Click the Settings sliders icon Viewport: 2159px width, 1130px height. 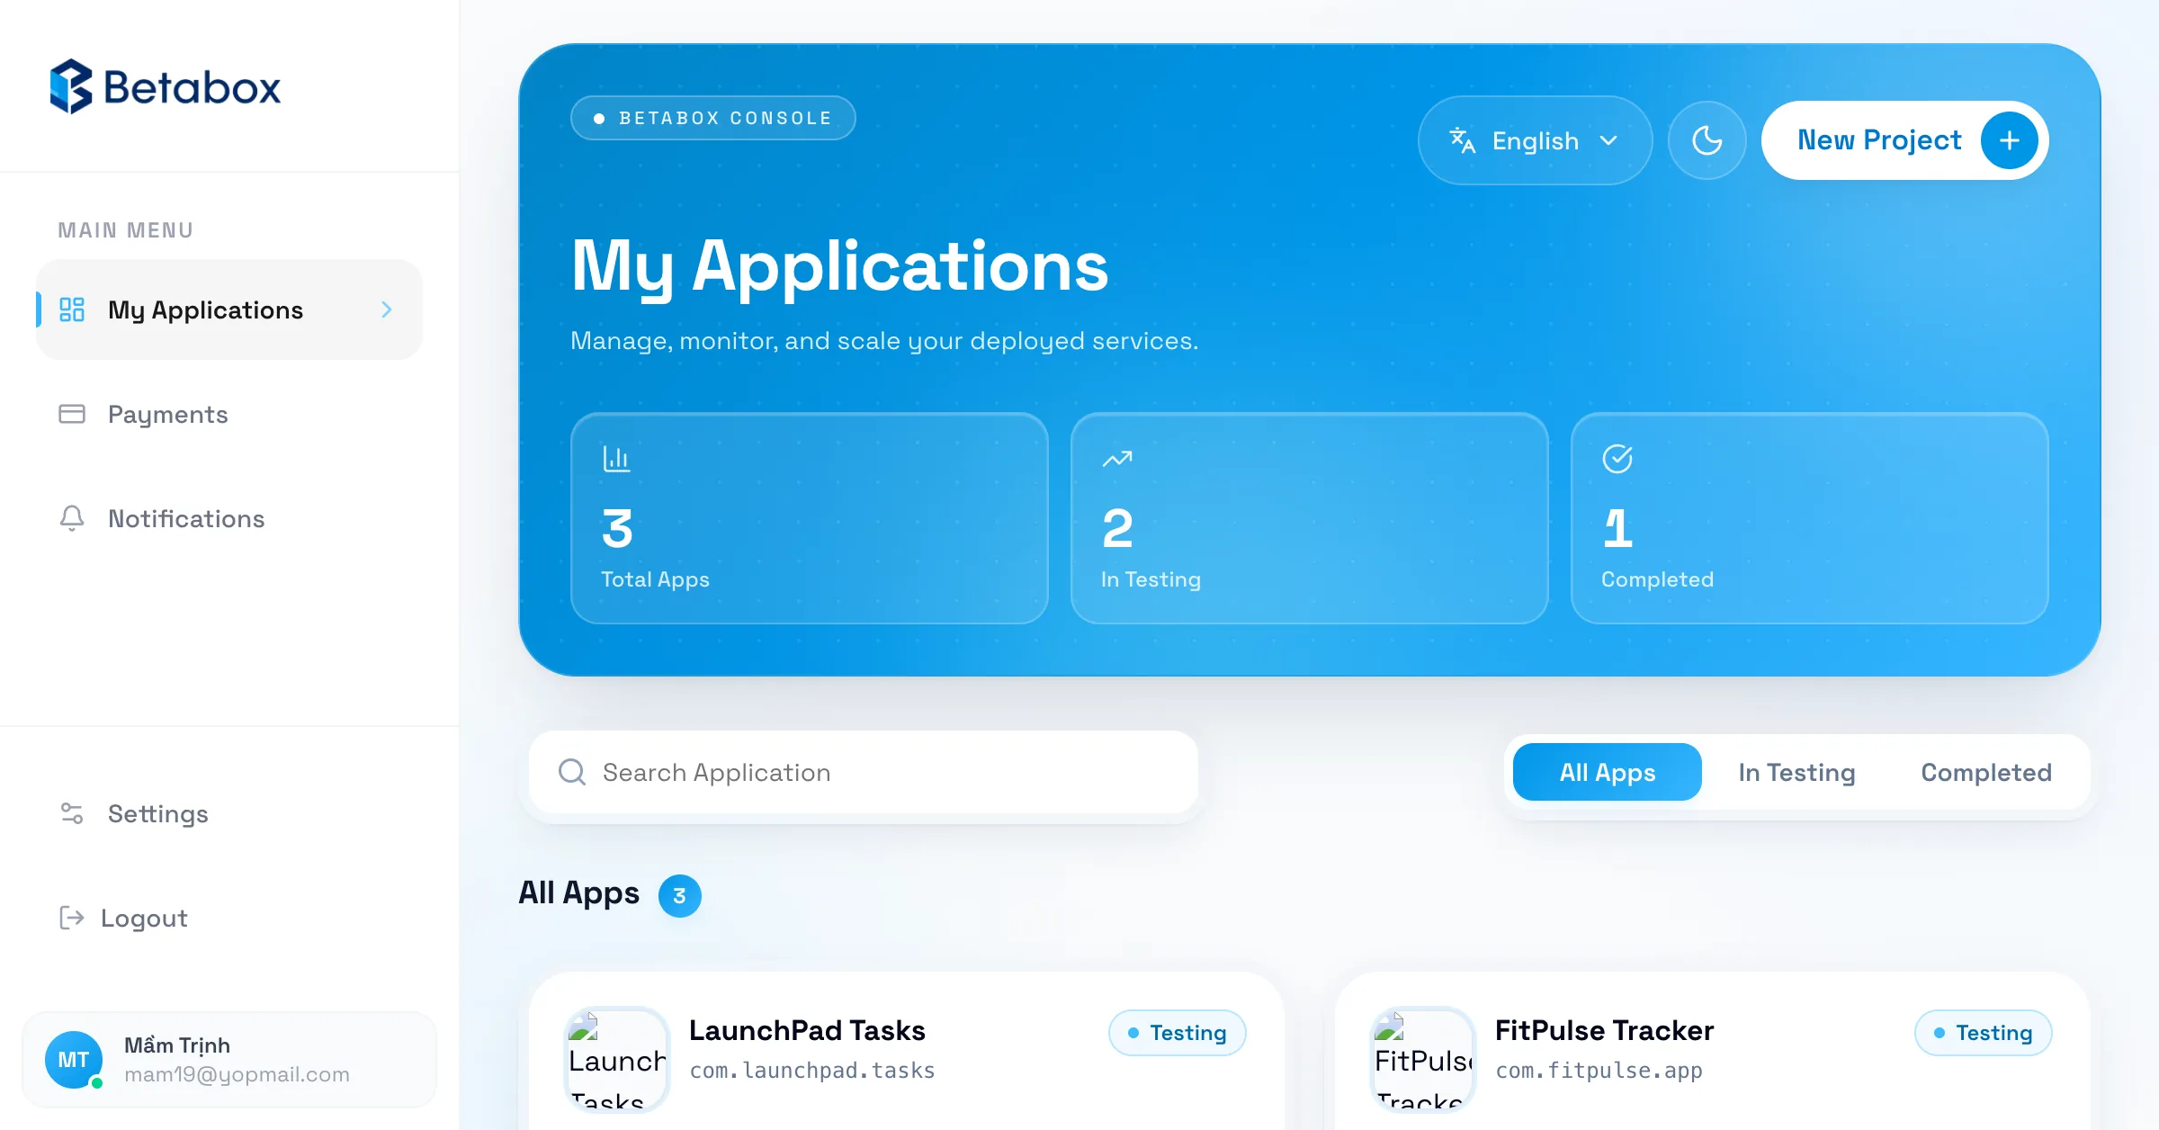[72, 813]
